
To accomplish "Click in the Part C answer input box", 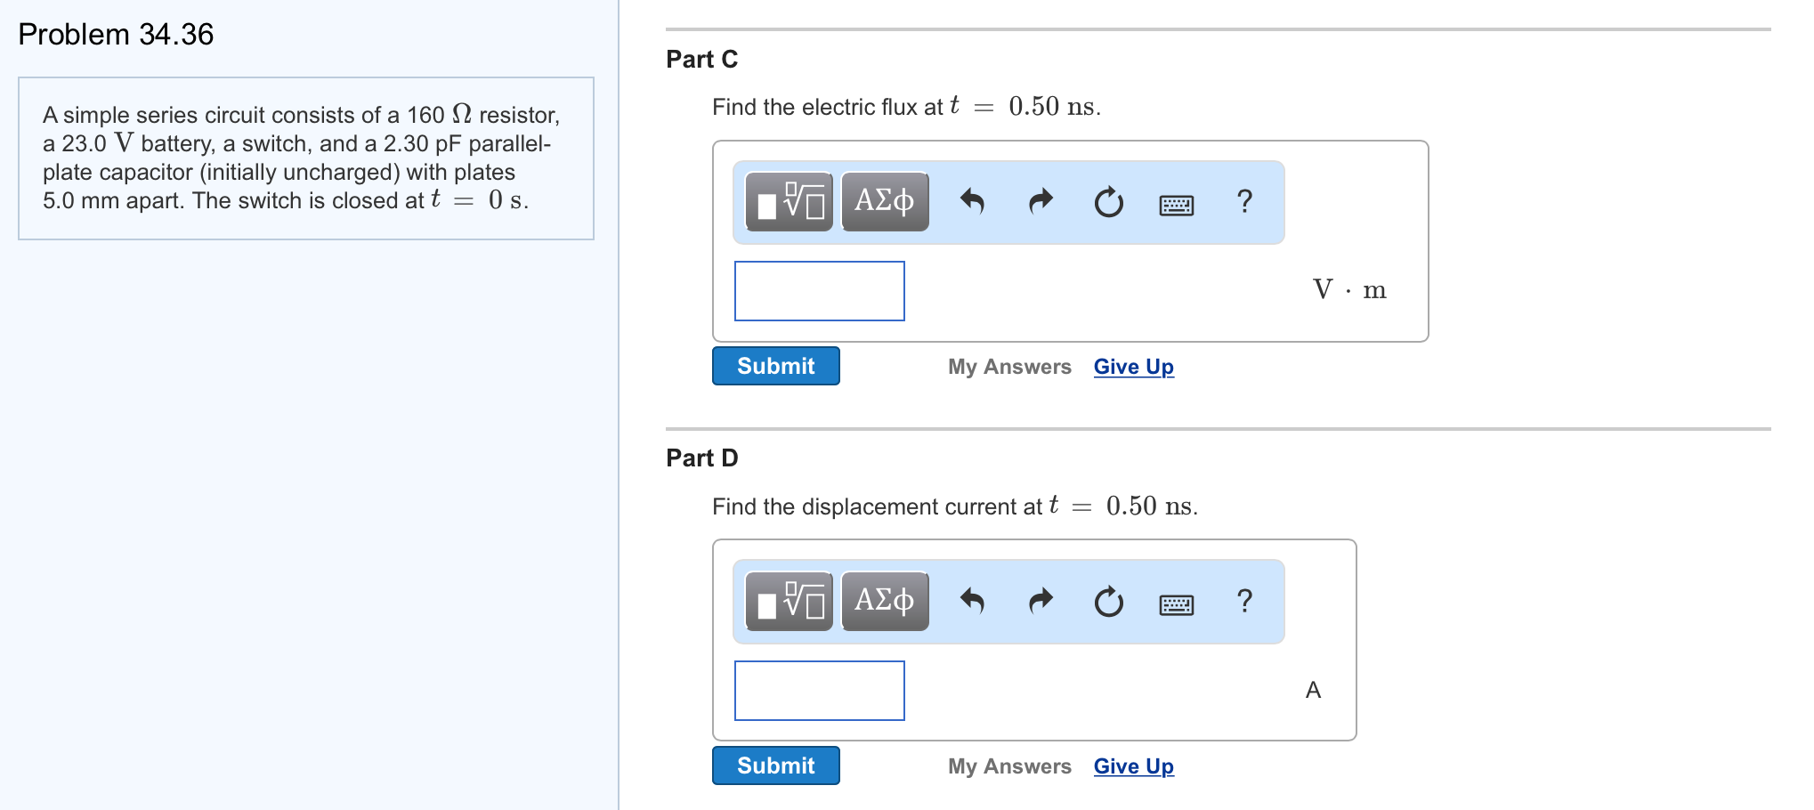I will (818, 291).
